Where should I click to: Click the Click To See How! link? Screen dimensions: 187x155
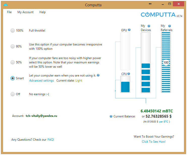click(154, 142)
